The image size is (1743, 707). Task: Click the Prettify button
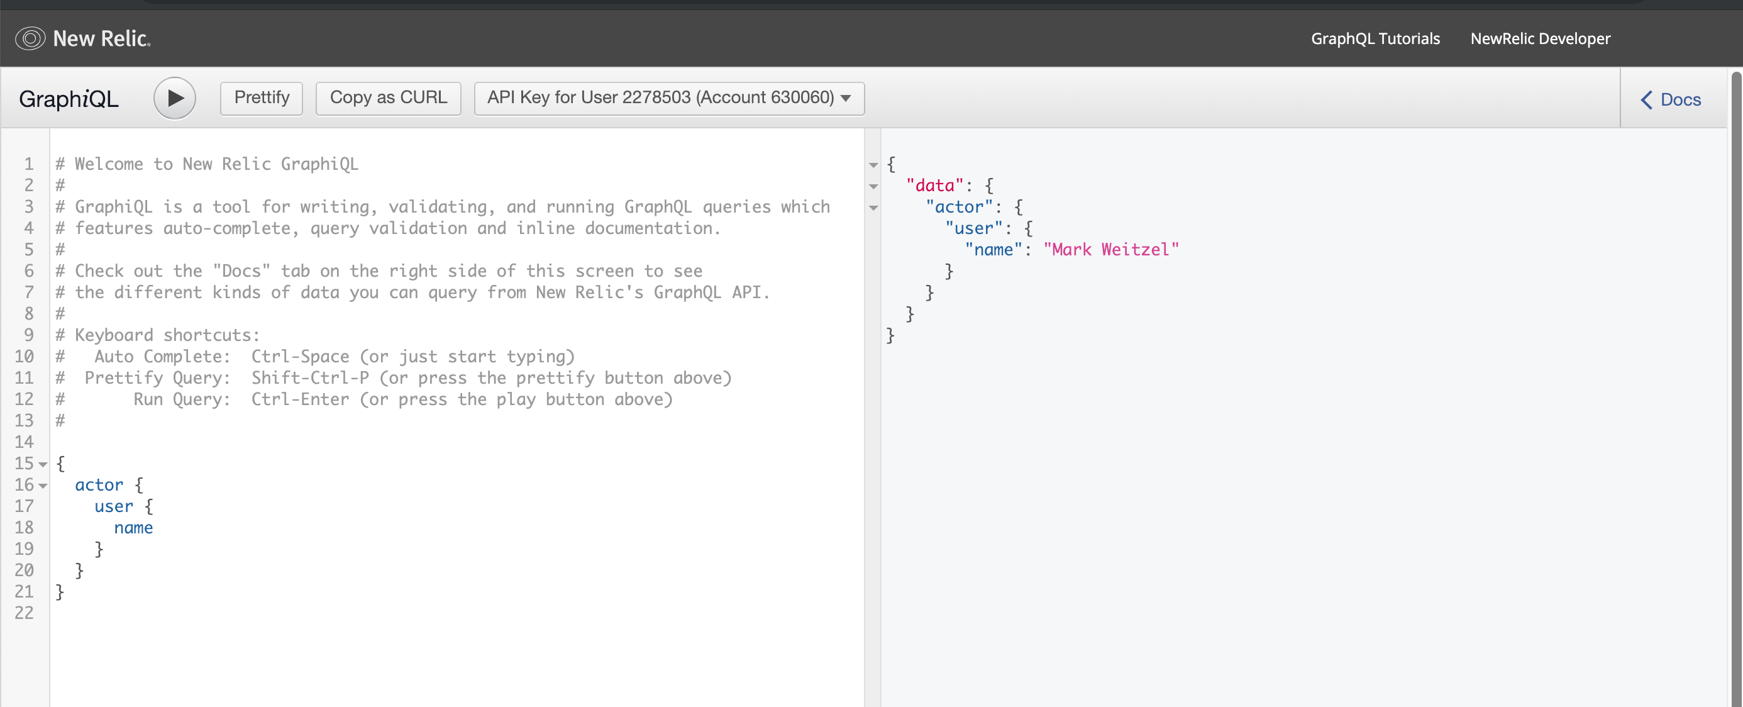tap(261, 98)
